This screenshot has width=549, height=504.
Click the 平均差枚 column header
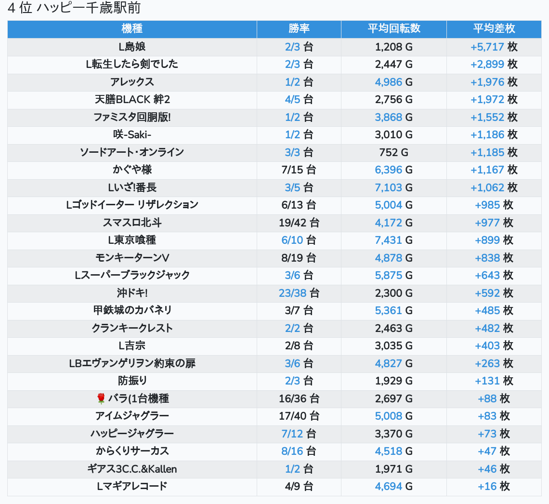pos(494,29)
